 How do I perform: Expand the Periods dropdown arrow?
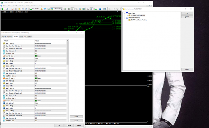(102, 9)
